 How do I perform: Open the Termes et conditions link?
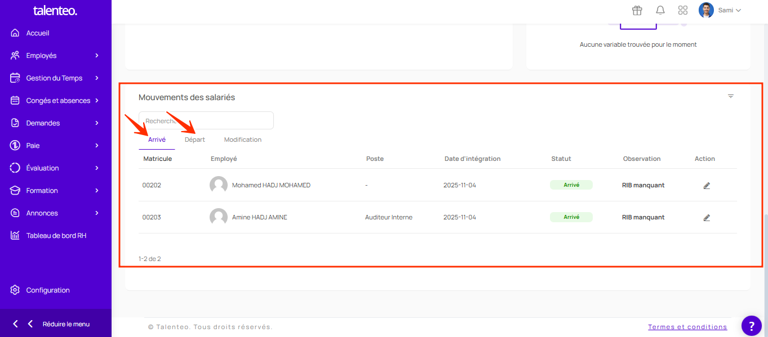coord(687,327)
